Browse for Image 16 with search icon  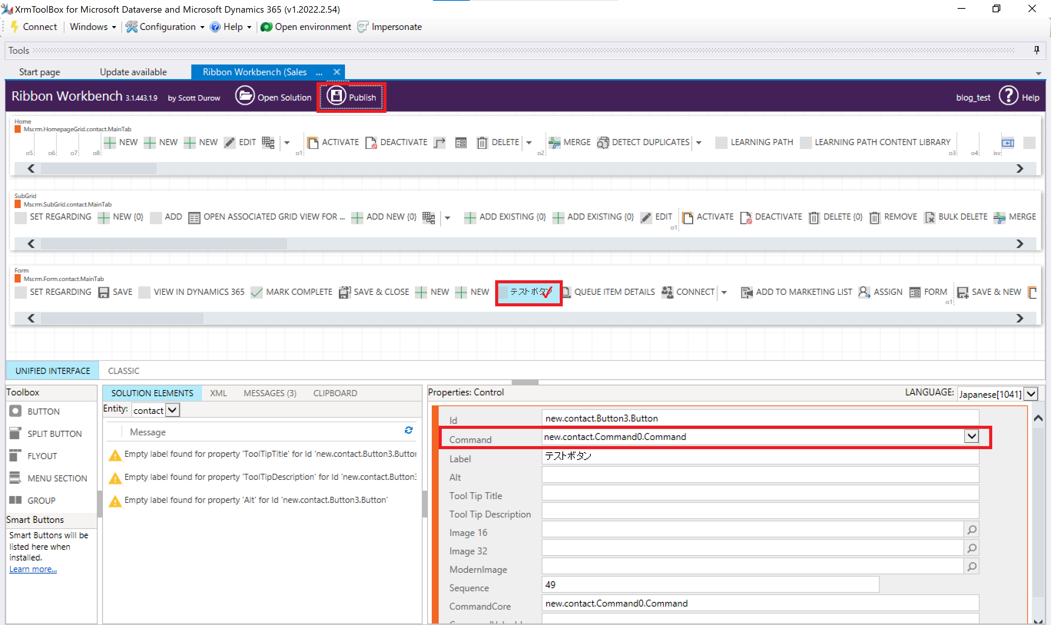pos(972,530)
